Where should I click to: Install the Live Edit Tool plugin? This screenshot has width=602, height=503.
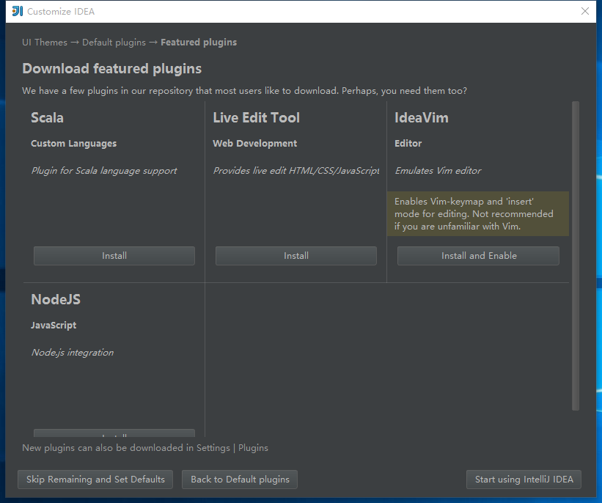296,256
